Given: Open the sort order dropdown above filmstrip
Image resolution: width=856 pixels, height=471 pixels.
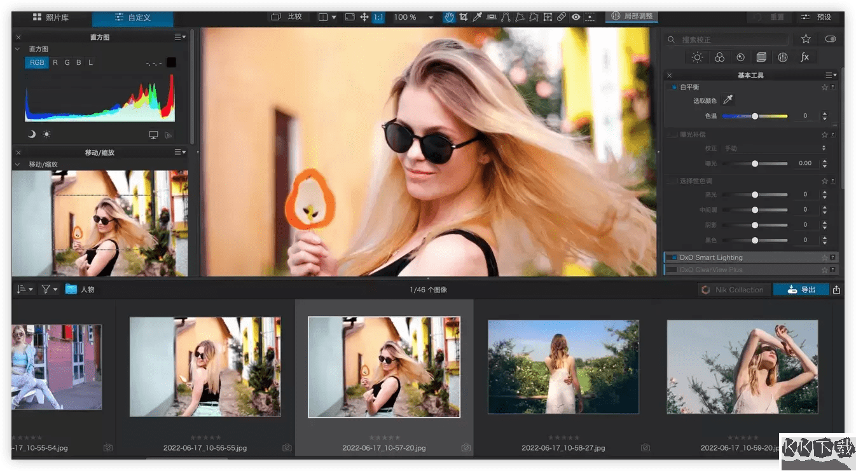Looking at the screenshot, I should [25, 289].
